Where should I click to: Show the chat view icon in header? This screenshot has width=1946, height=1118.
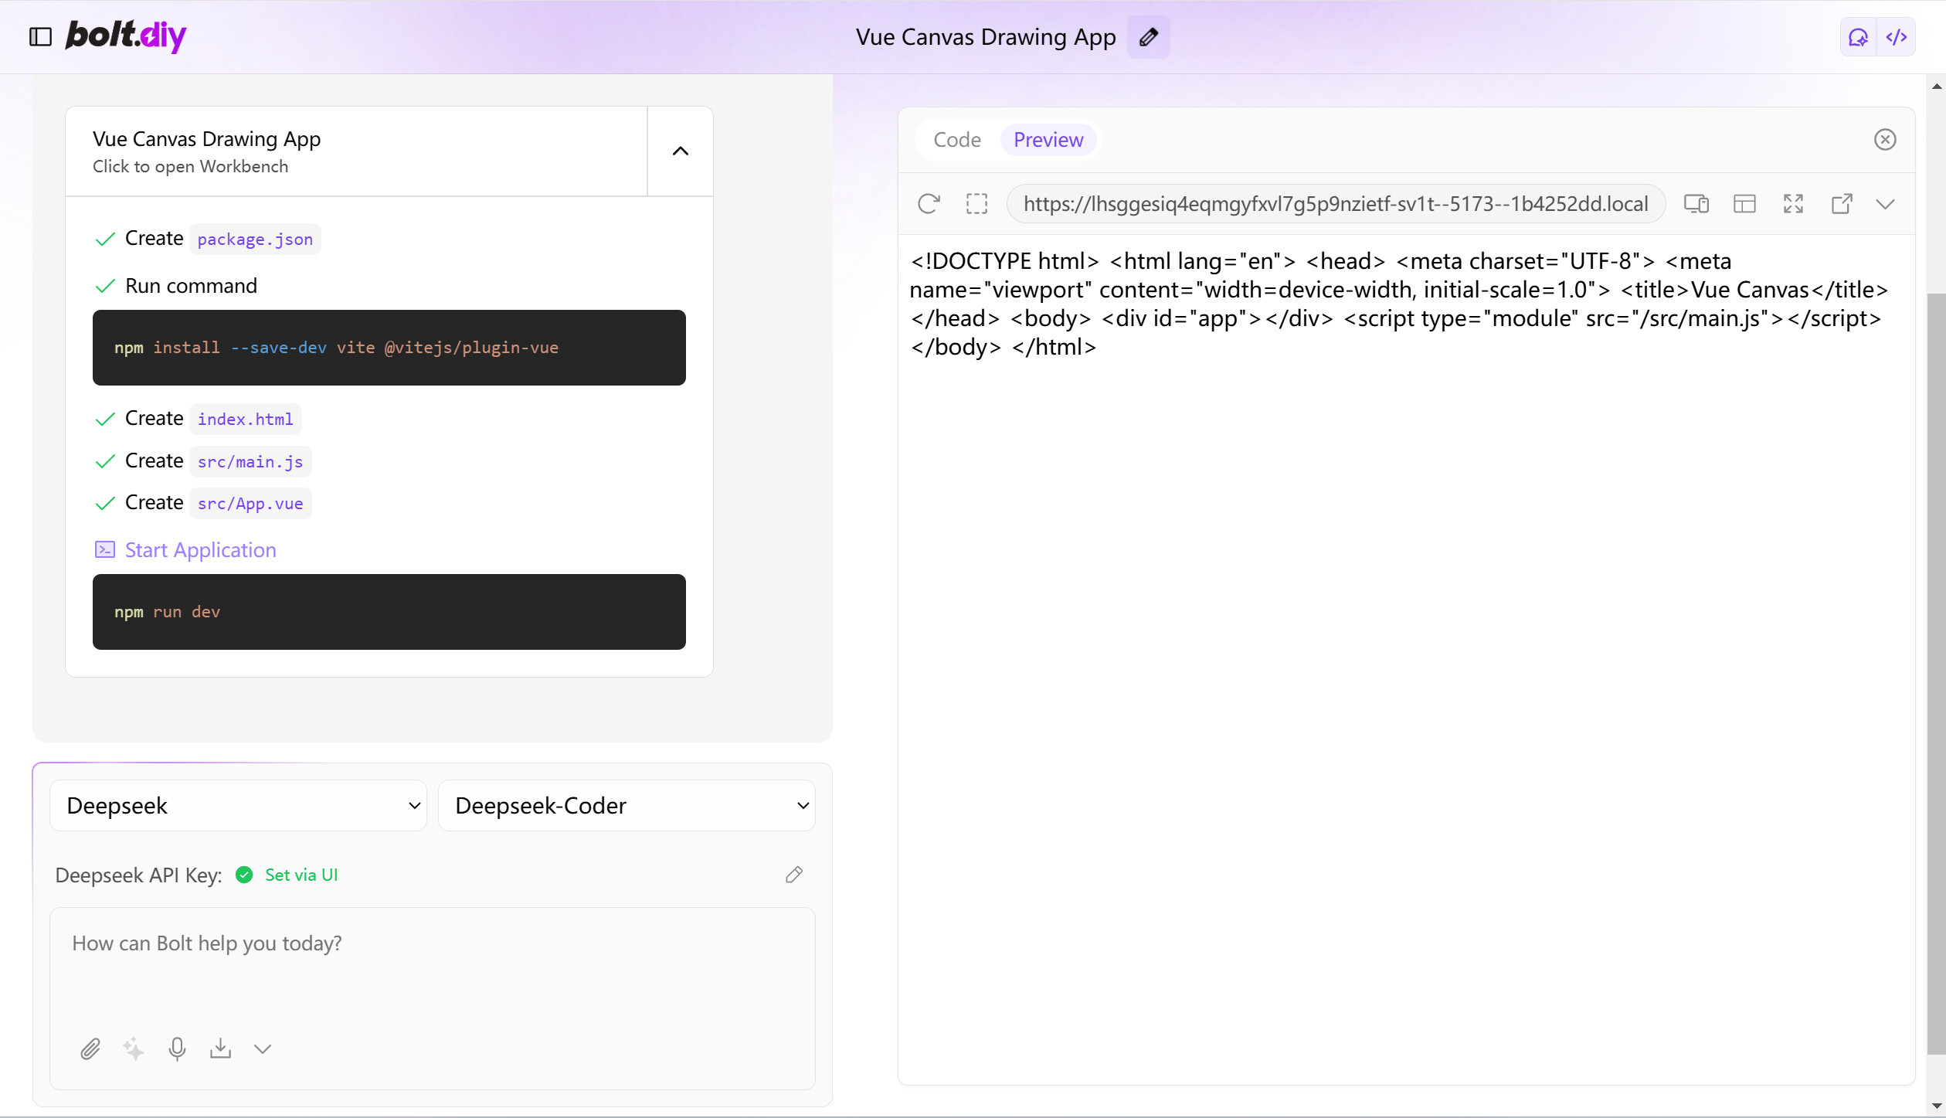1858,37
